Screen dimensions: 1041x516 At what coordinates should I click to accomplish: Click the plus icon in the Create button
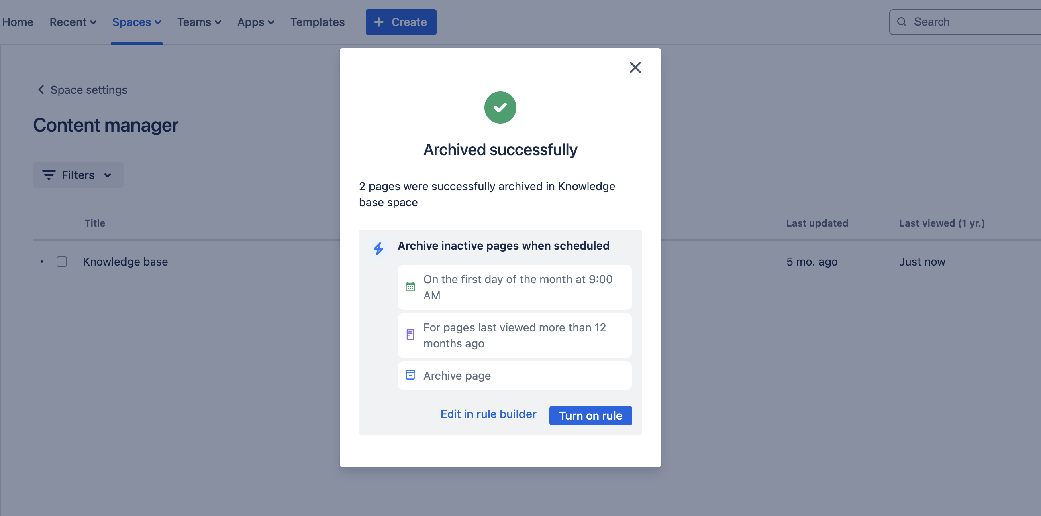(378, 22)
